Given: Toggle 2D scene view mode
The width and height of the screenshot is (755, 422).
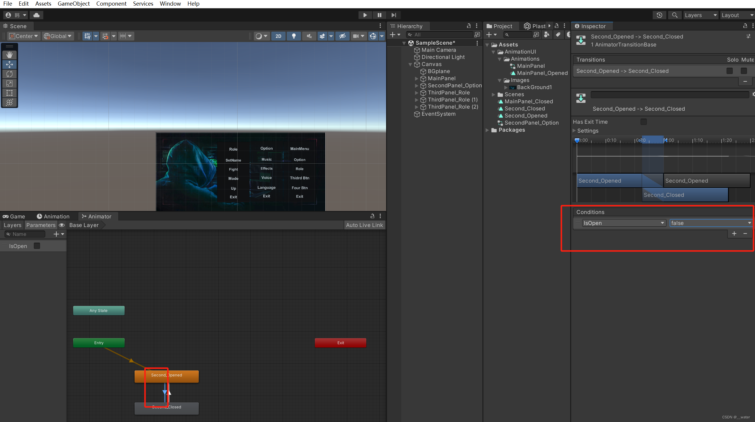Looking at the screenshot, I should (278, 36).
